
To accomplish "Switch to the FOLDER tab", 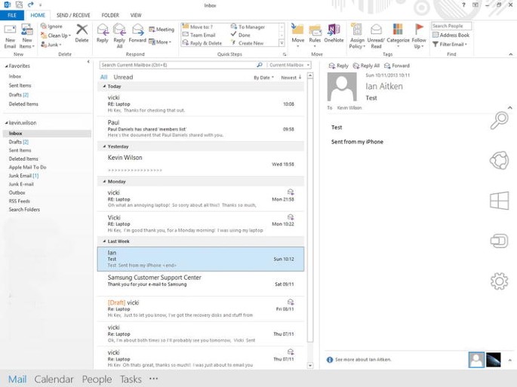I will click(110, 15).
